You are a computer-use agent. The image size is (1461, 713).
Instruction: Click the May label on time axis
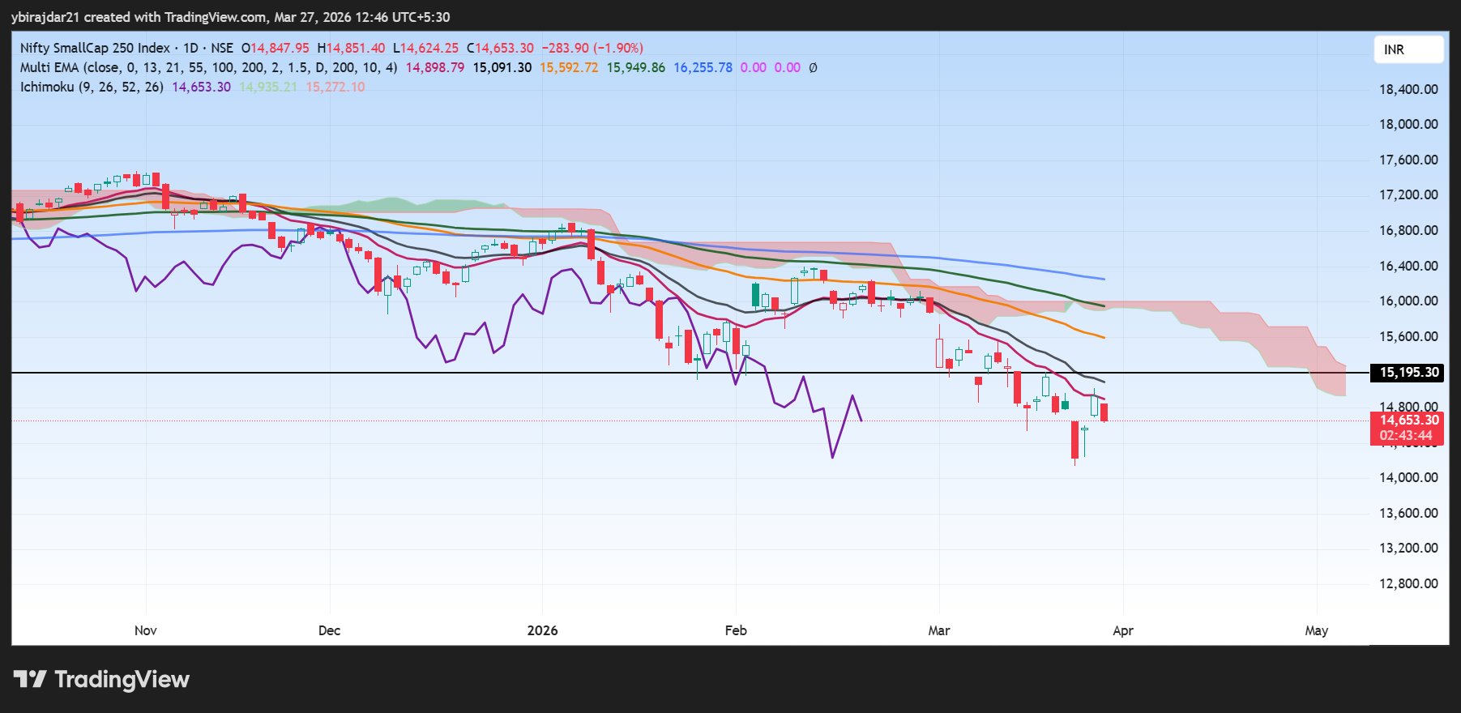click(x=1317, y=630)
